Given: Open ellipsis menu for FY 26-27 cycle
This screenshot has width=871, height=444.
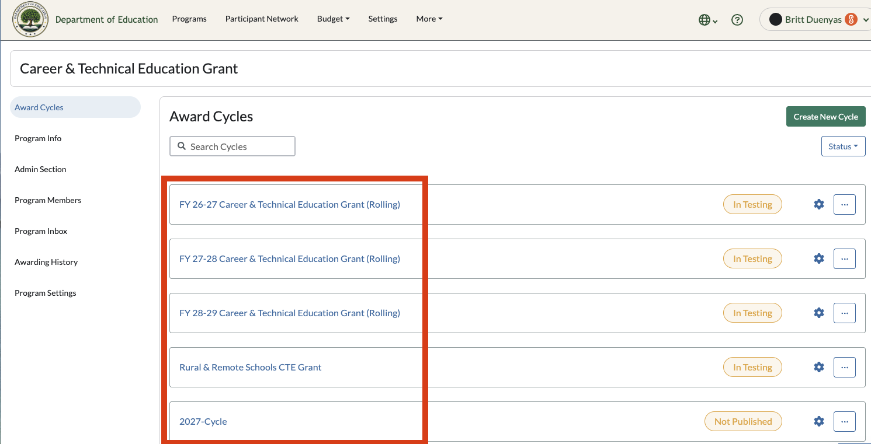Looking at the screenshot, I should point(845,204).
